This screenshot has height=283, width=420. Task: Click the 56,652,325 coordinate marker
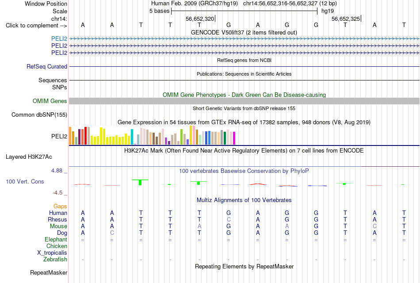pos(346,19)
